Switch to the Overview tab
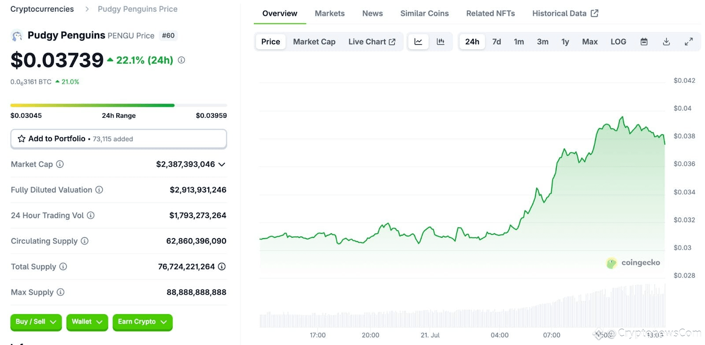 click(280, 13)
